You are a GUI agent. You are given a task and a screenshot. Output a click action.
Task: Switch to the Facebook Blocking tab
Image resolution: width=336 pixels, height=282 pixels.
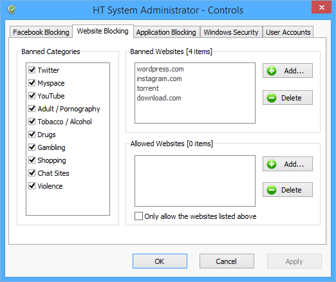41,32
